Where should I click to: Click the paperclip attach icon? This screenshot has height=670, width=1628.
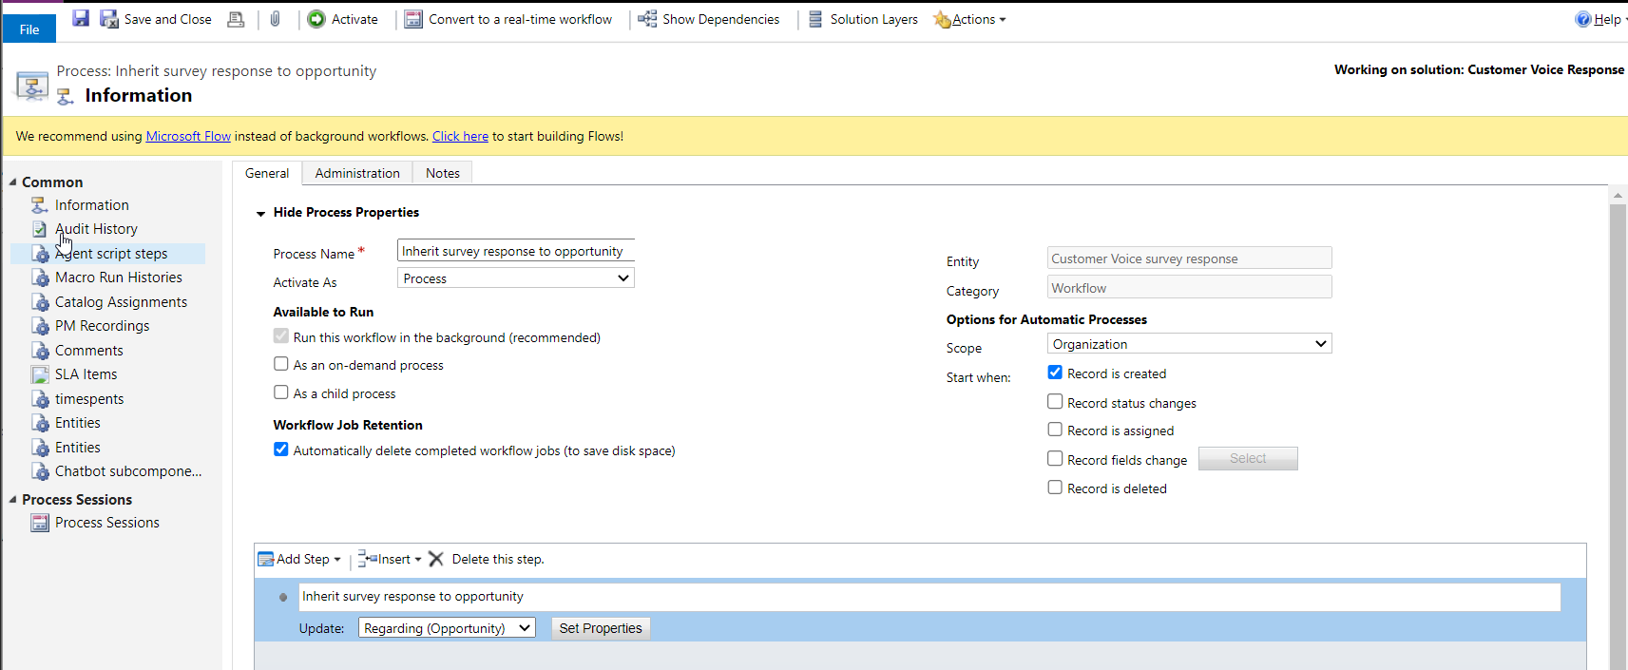275,18
